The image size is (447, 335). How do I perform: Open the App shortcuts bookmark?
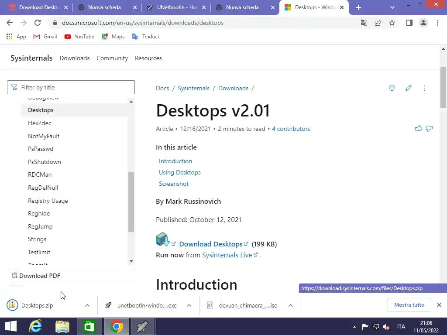16,37
